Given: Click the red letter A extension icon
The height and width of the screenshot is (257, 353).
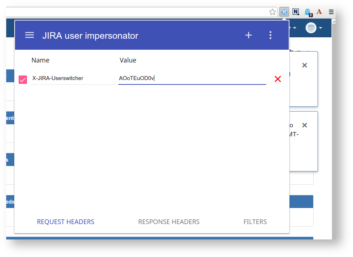Looking at the screenshot, I should click(x=319, y=12).
